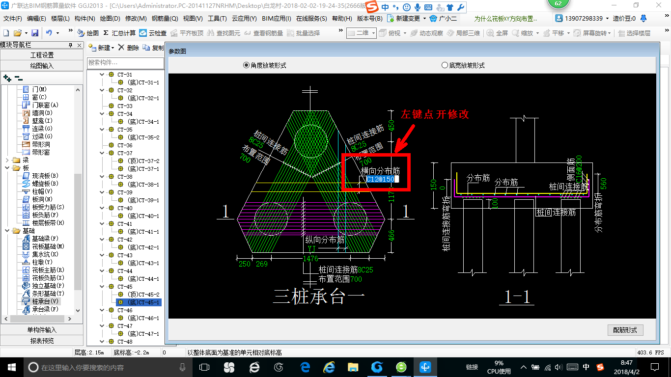Viewport: 671px width, 377px height.
Task: Click 选择楼层 floor selection tool
Action: click(x=634, y=33)
